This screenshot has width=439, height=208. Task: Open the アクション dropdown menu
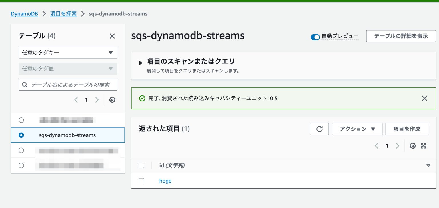357,129
